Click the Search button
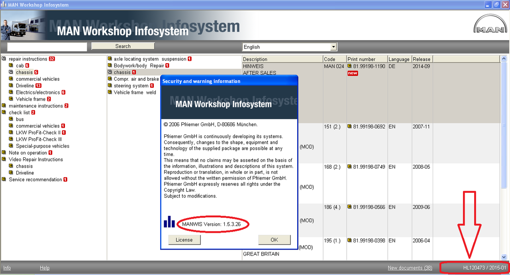The height and width of the screenshot is (275, 510). coord(123,46)
